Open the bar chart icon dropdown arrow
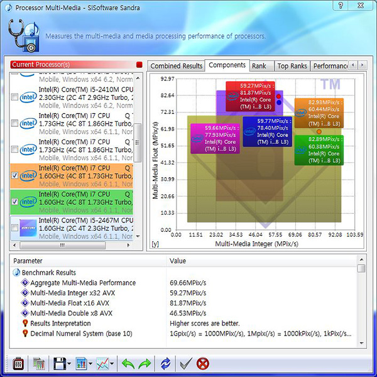This screenshot has height=377, width=377. [90, 364]
